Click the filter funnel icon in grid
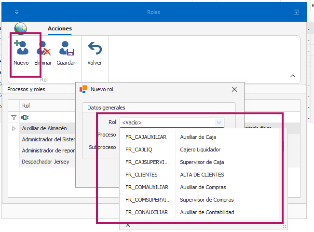Image resolution: width=314 pixels, height=232 pixels. coord(14,117)
